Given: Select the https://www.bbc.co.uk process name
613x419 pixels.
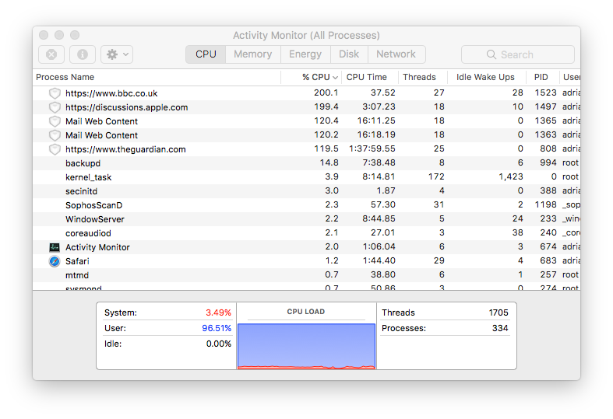Looking at the screenshot, I should click(x=111, y=93).
